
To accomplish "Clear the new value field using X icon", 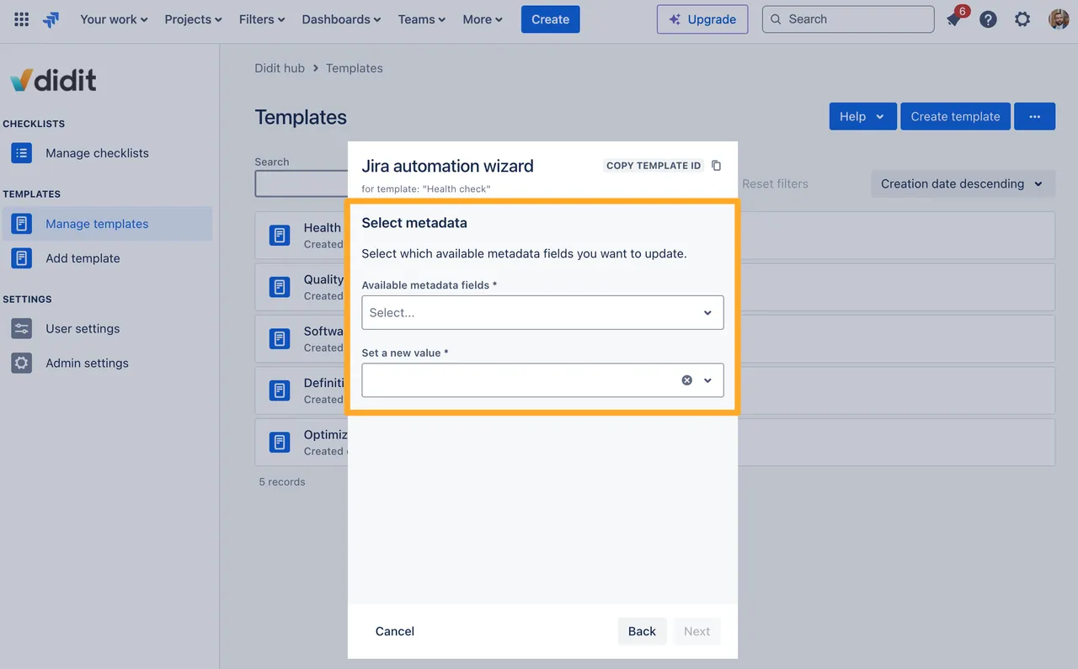I will click(687, 380).
